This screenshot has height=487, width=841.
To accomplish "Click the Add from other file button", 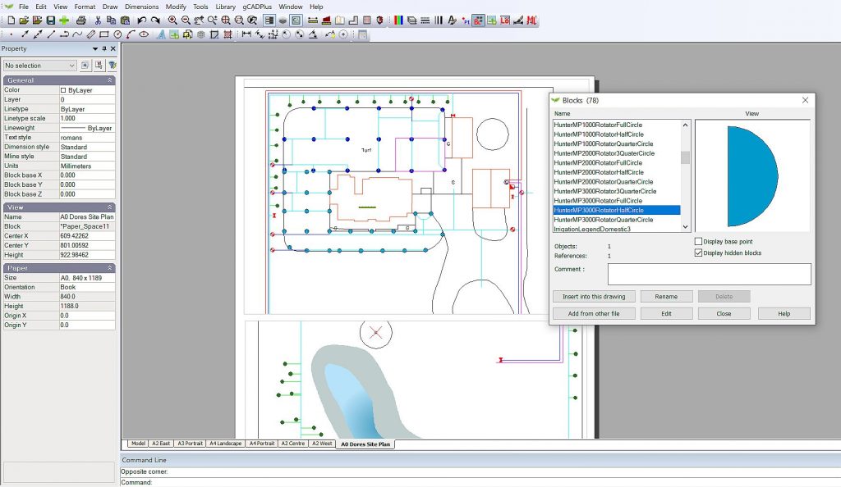I will tap(594, 312).
